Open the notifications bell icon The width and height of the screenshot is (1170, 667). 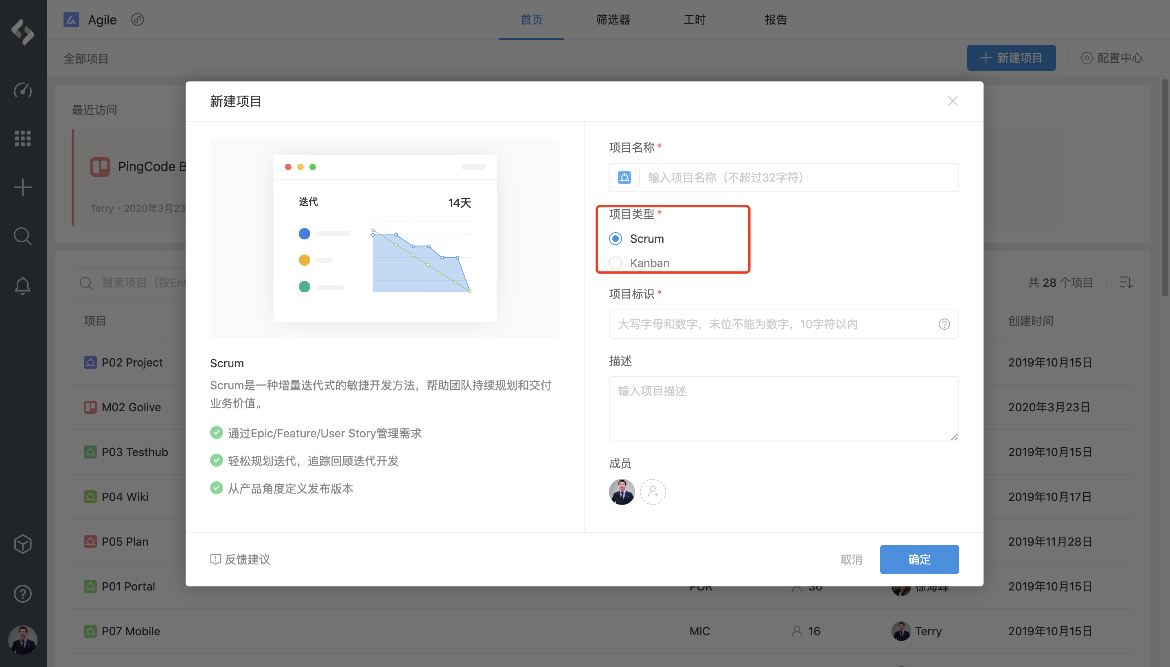pos(22,285)
